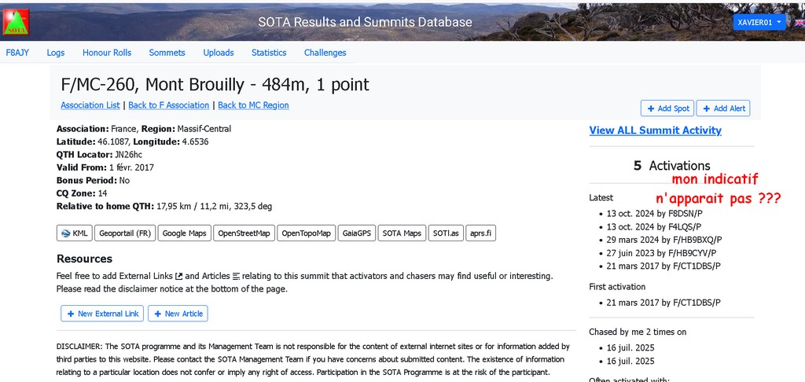Download the KML file with globe icon

coord(75,233)
